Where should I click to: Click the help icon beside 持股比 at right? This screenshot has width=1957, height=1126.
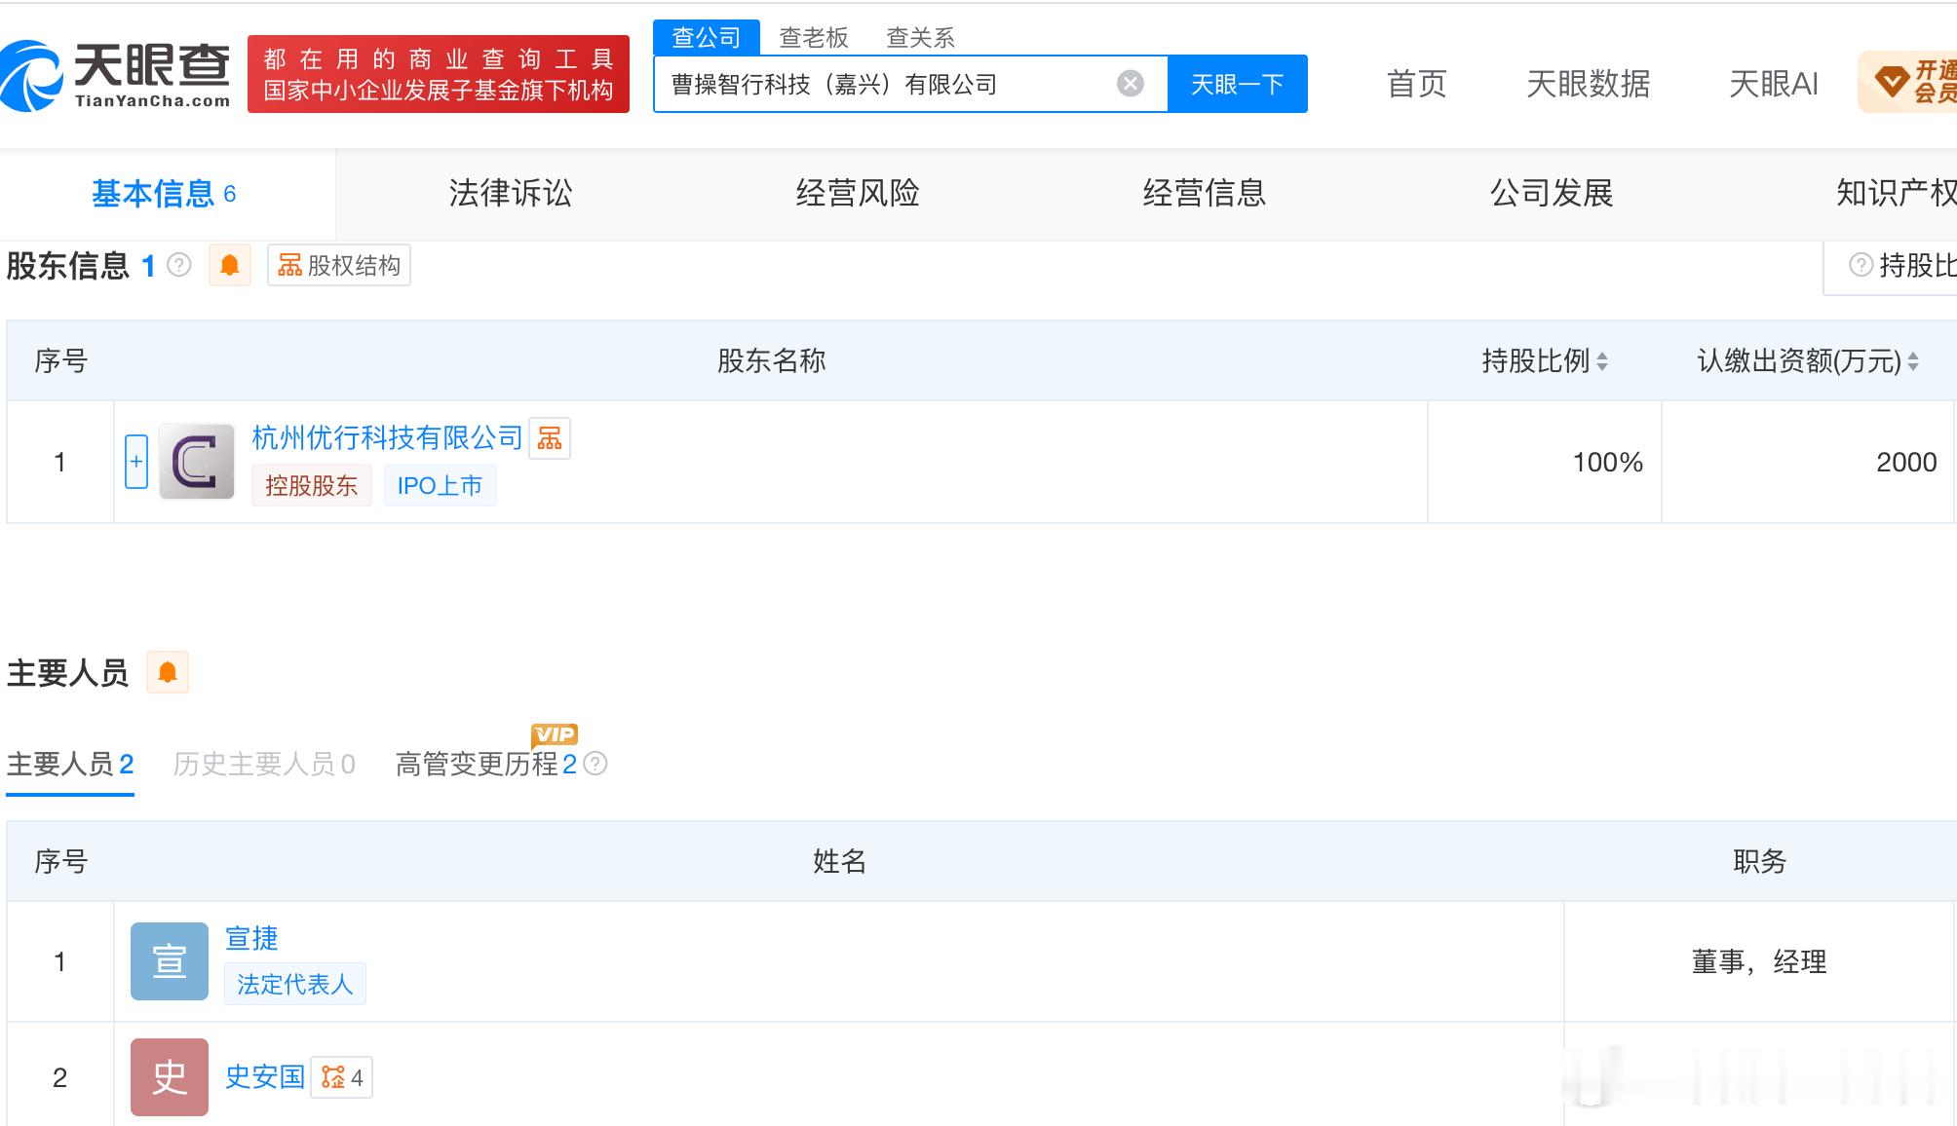[1861, 265]
